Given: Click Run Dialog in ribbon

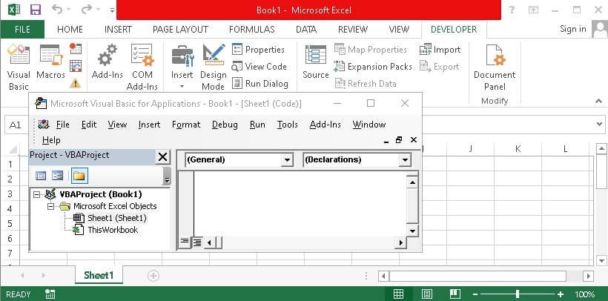Looking at the screenshot, I should coord(260,83).
